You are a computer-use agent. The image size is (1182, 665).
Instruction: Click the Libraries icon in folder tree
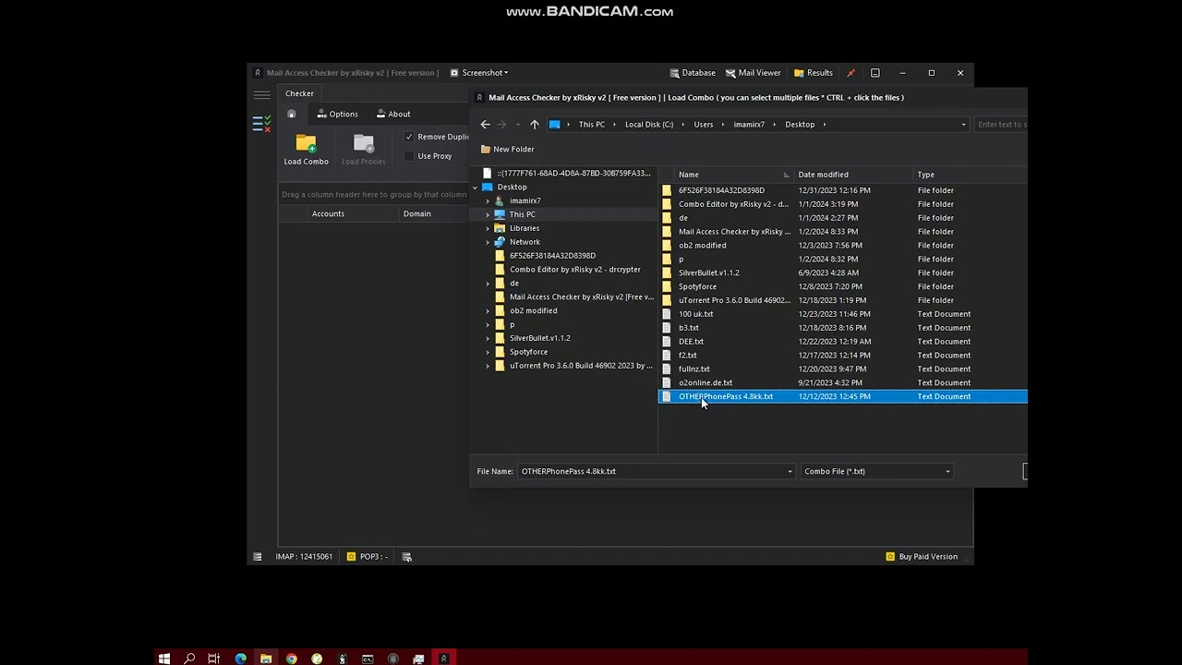pos(501,228)
